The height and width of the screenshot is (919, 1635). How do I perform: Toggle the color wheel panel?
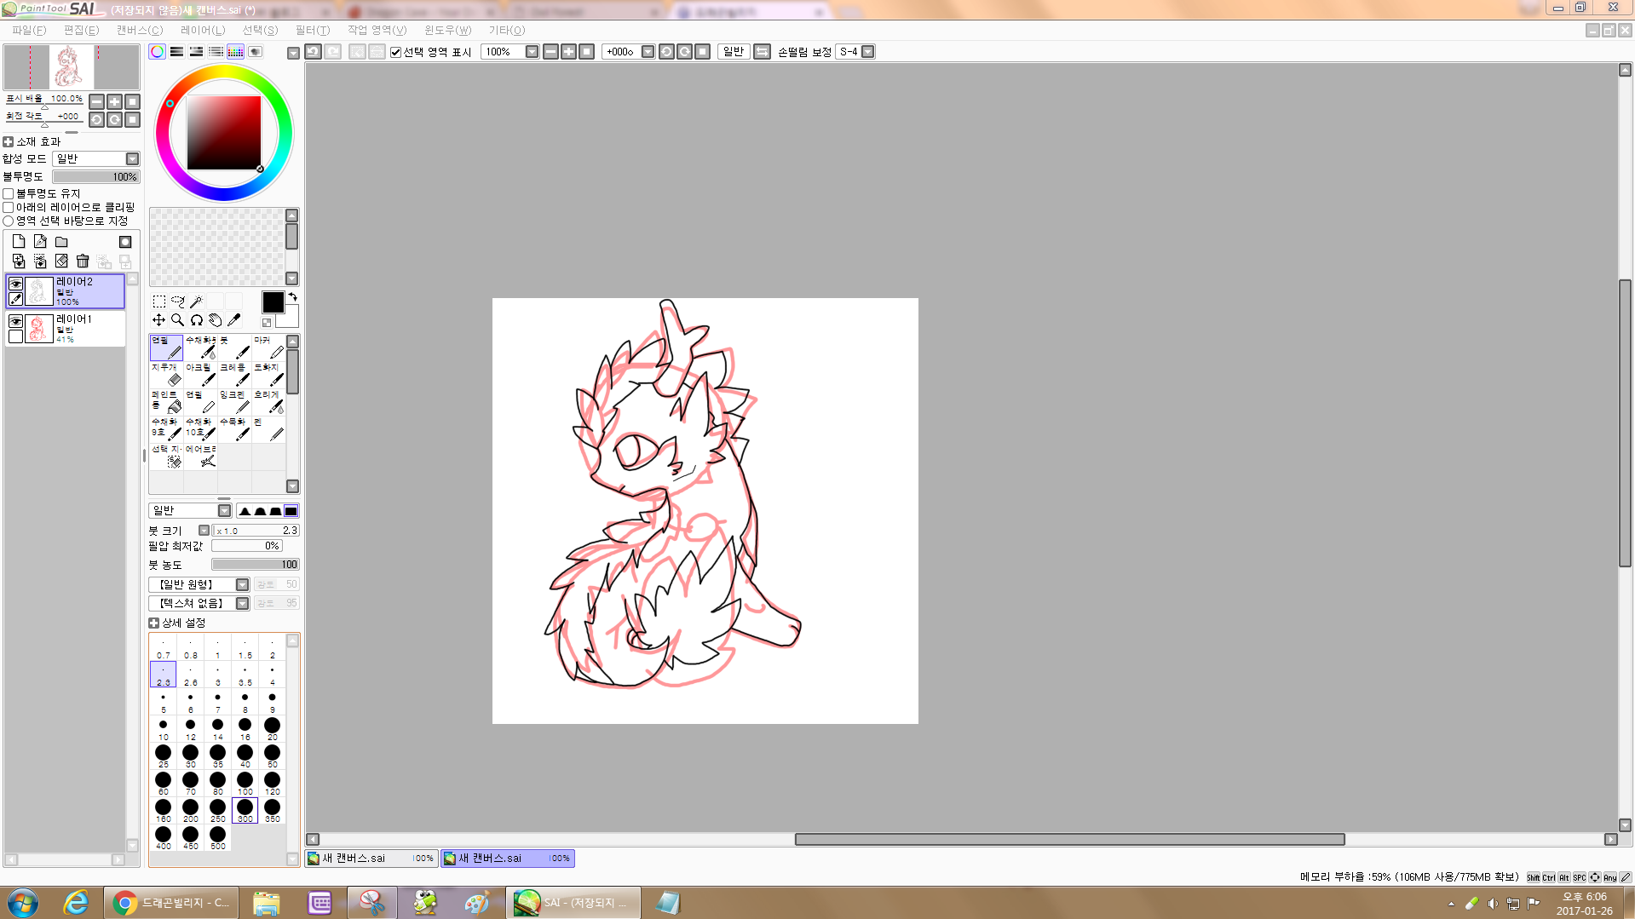tap(157, 52)
